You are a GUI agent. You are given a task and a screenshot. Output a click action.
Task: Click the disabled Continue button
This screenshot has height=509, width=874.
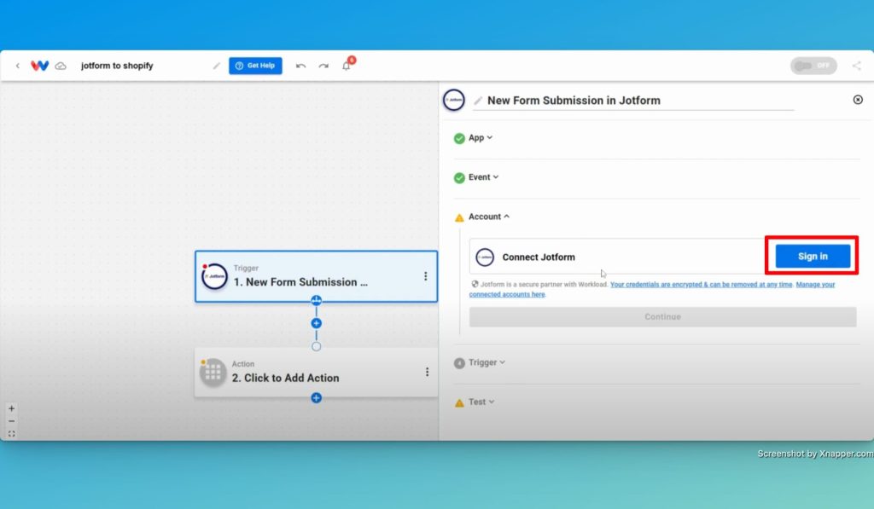coord(662,316)
